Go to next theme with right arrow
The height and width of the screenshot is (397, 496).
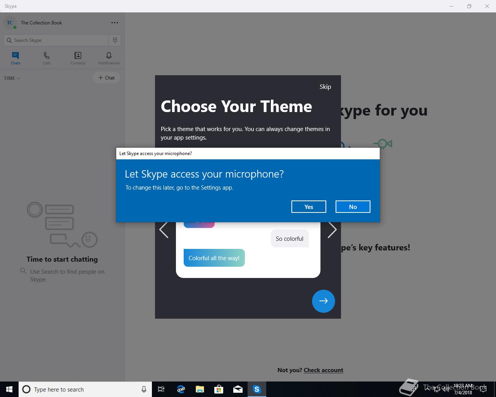[x=332, y=230]
